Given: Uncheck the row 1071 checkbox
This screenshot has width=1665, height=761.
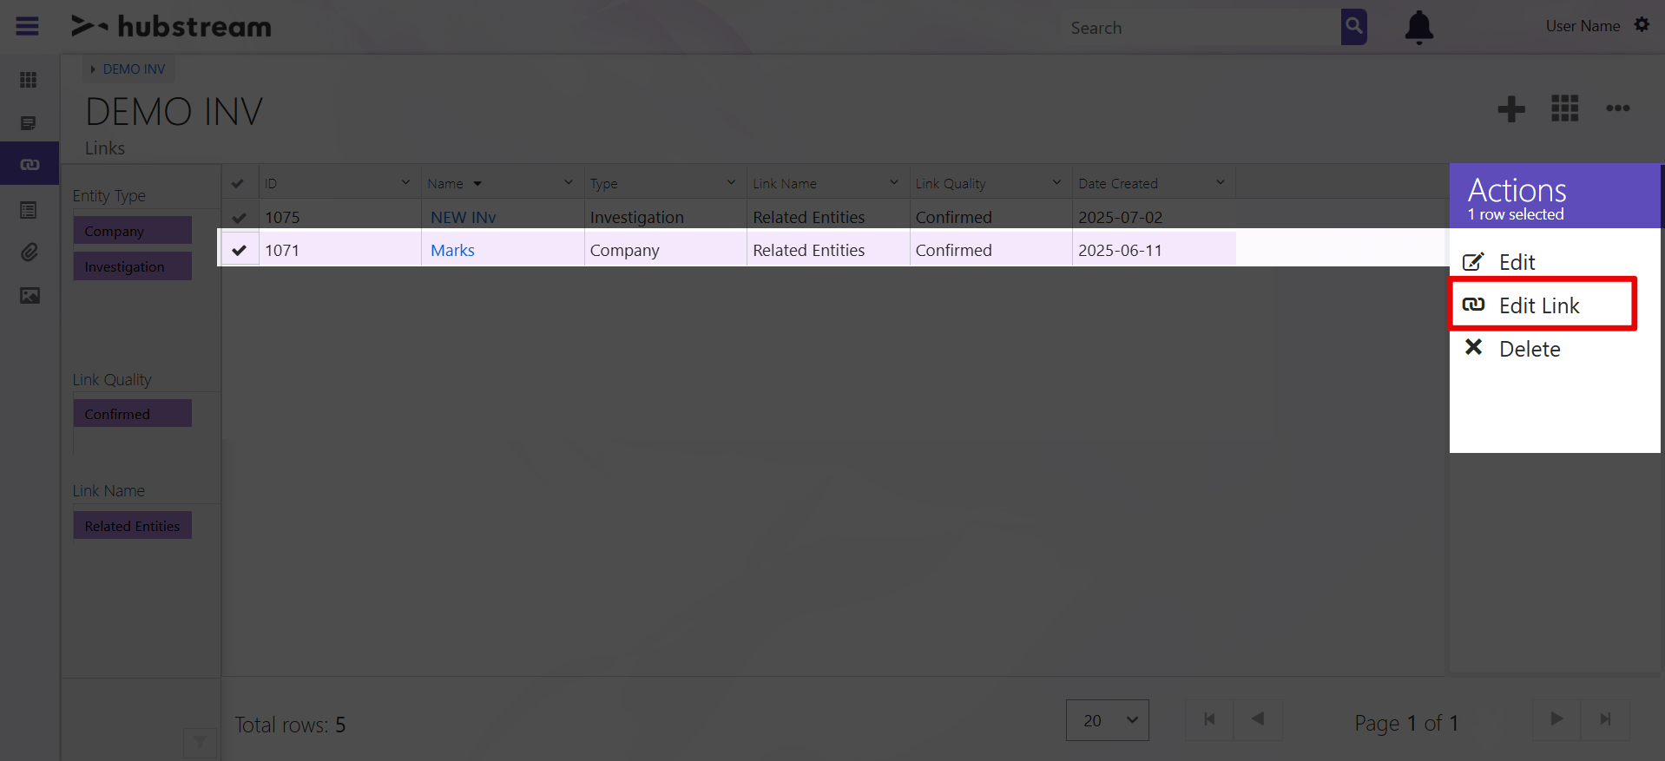Looking at the screenshot, I should (x=240, y=250).
